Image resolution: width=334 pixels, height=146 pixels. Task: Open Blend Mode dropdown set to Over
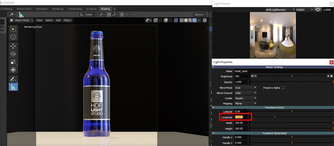(x=245, y=88)
